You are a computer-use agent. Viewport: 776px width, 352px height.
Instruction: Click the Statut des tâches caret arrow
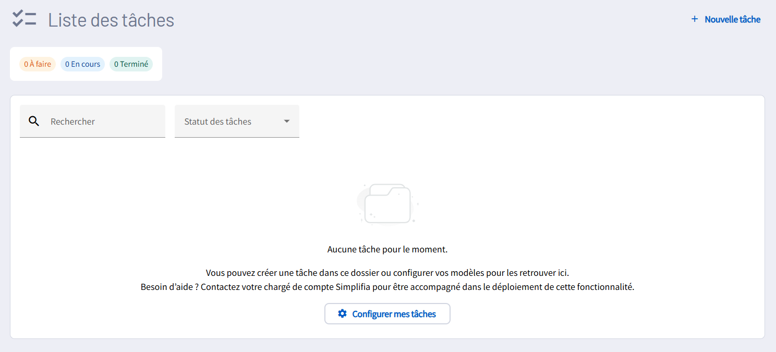point(286,122)
